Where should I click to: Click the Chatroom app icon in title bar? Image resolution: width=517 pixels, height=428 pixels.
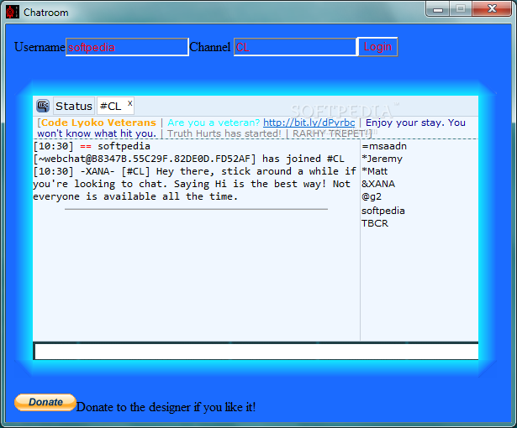coord(13,13)
